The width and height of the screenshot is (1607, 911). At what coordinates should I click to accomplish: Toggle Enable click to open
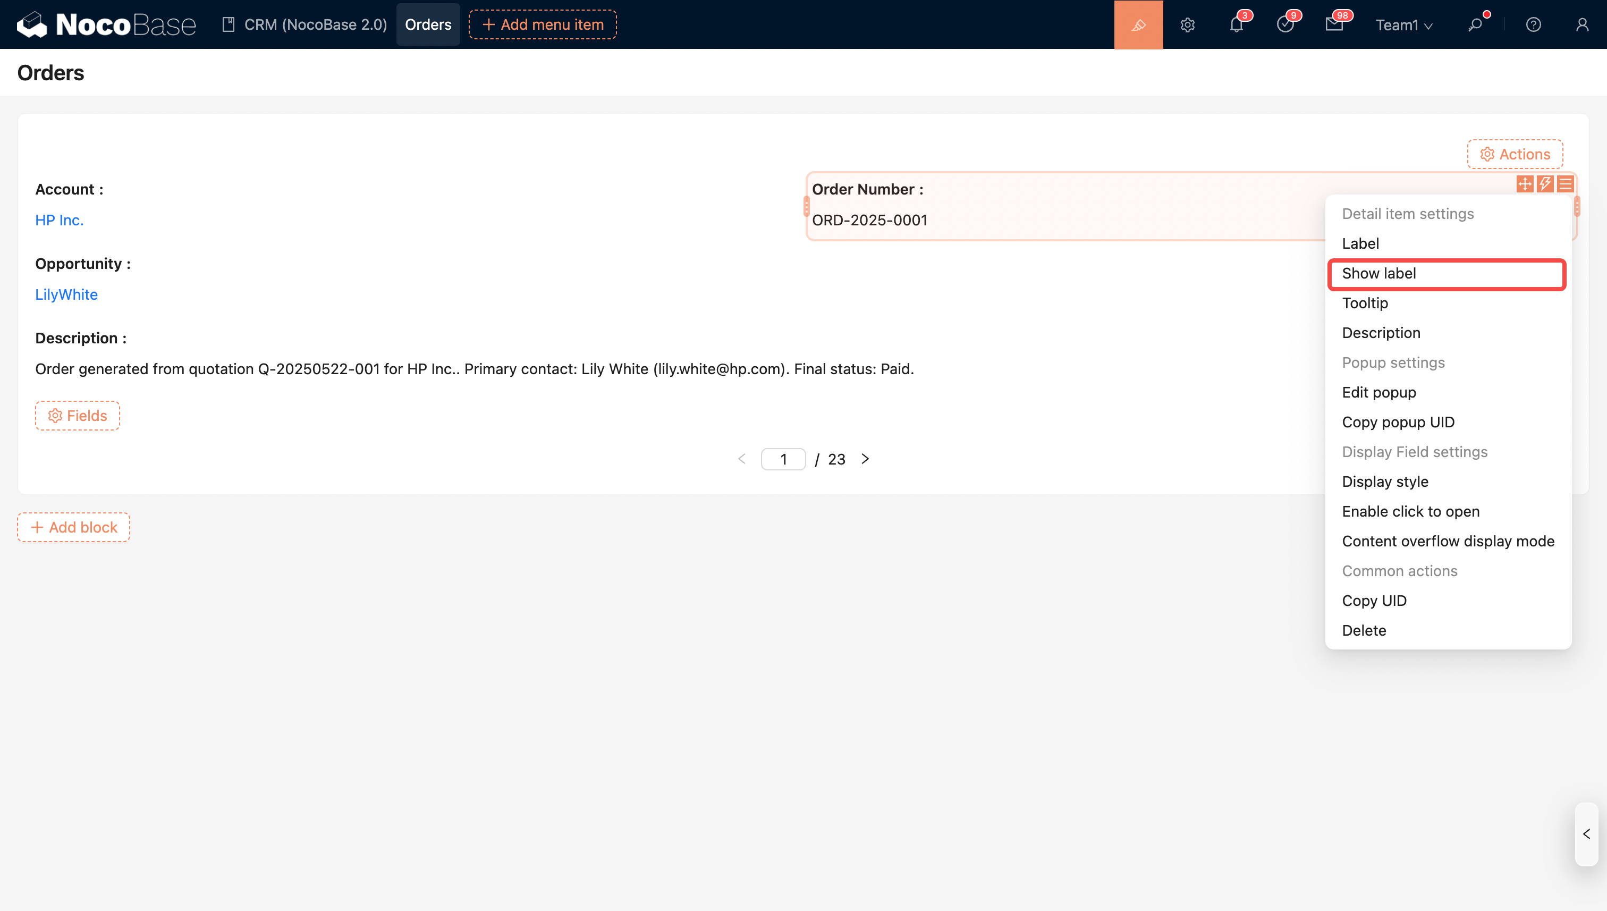click(x=1410, y=511)
